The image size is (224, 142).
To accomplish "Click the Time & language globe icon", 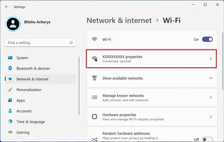I will click(10, 122).
